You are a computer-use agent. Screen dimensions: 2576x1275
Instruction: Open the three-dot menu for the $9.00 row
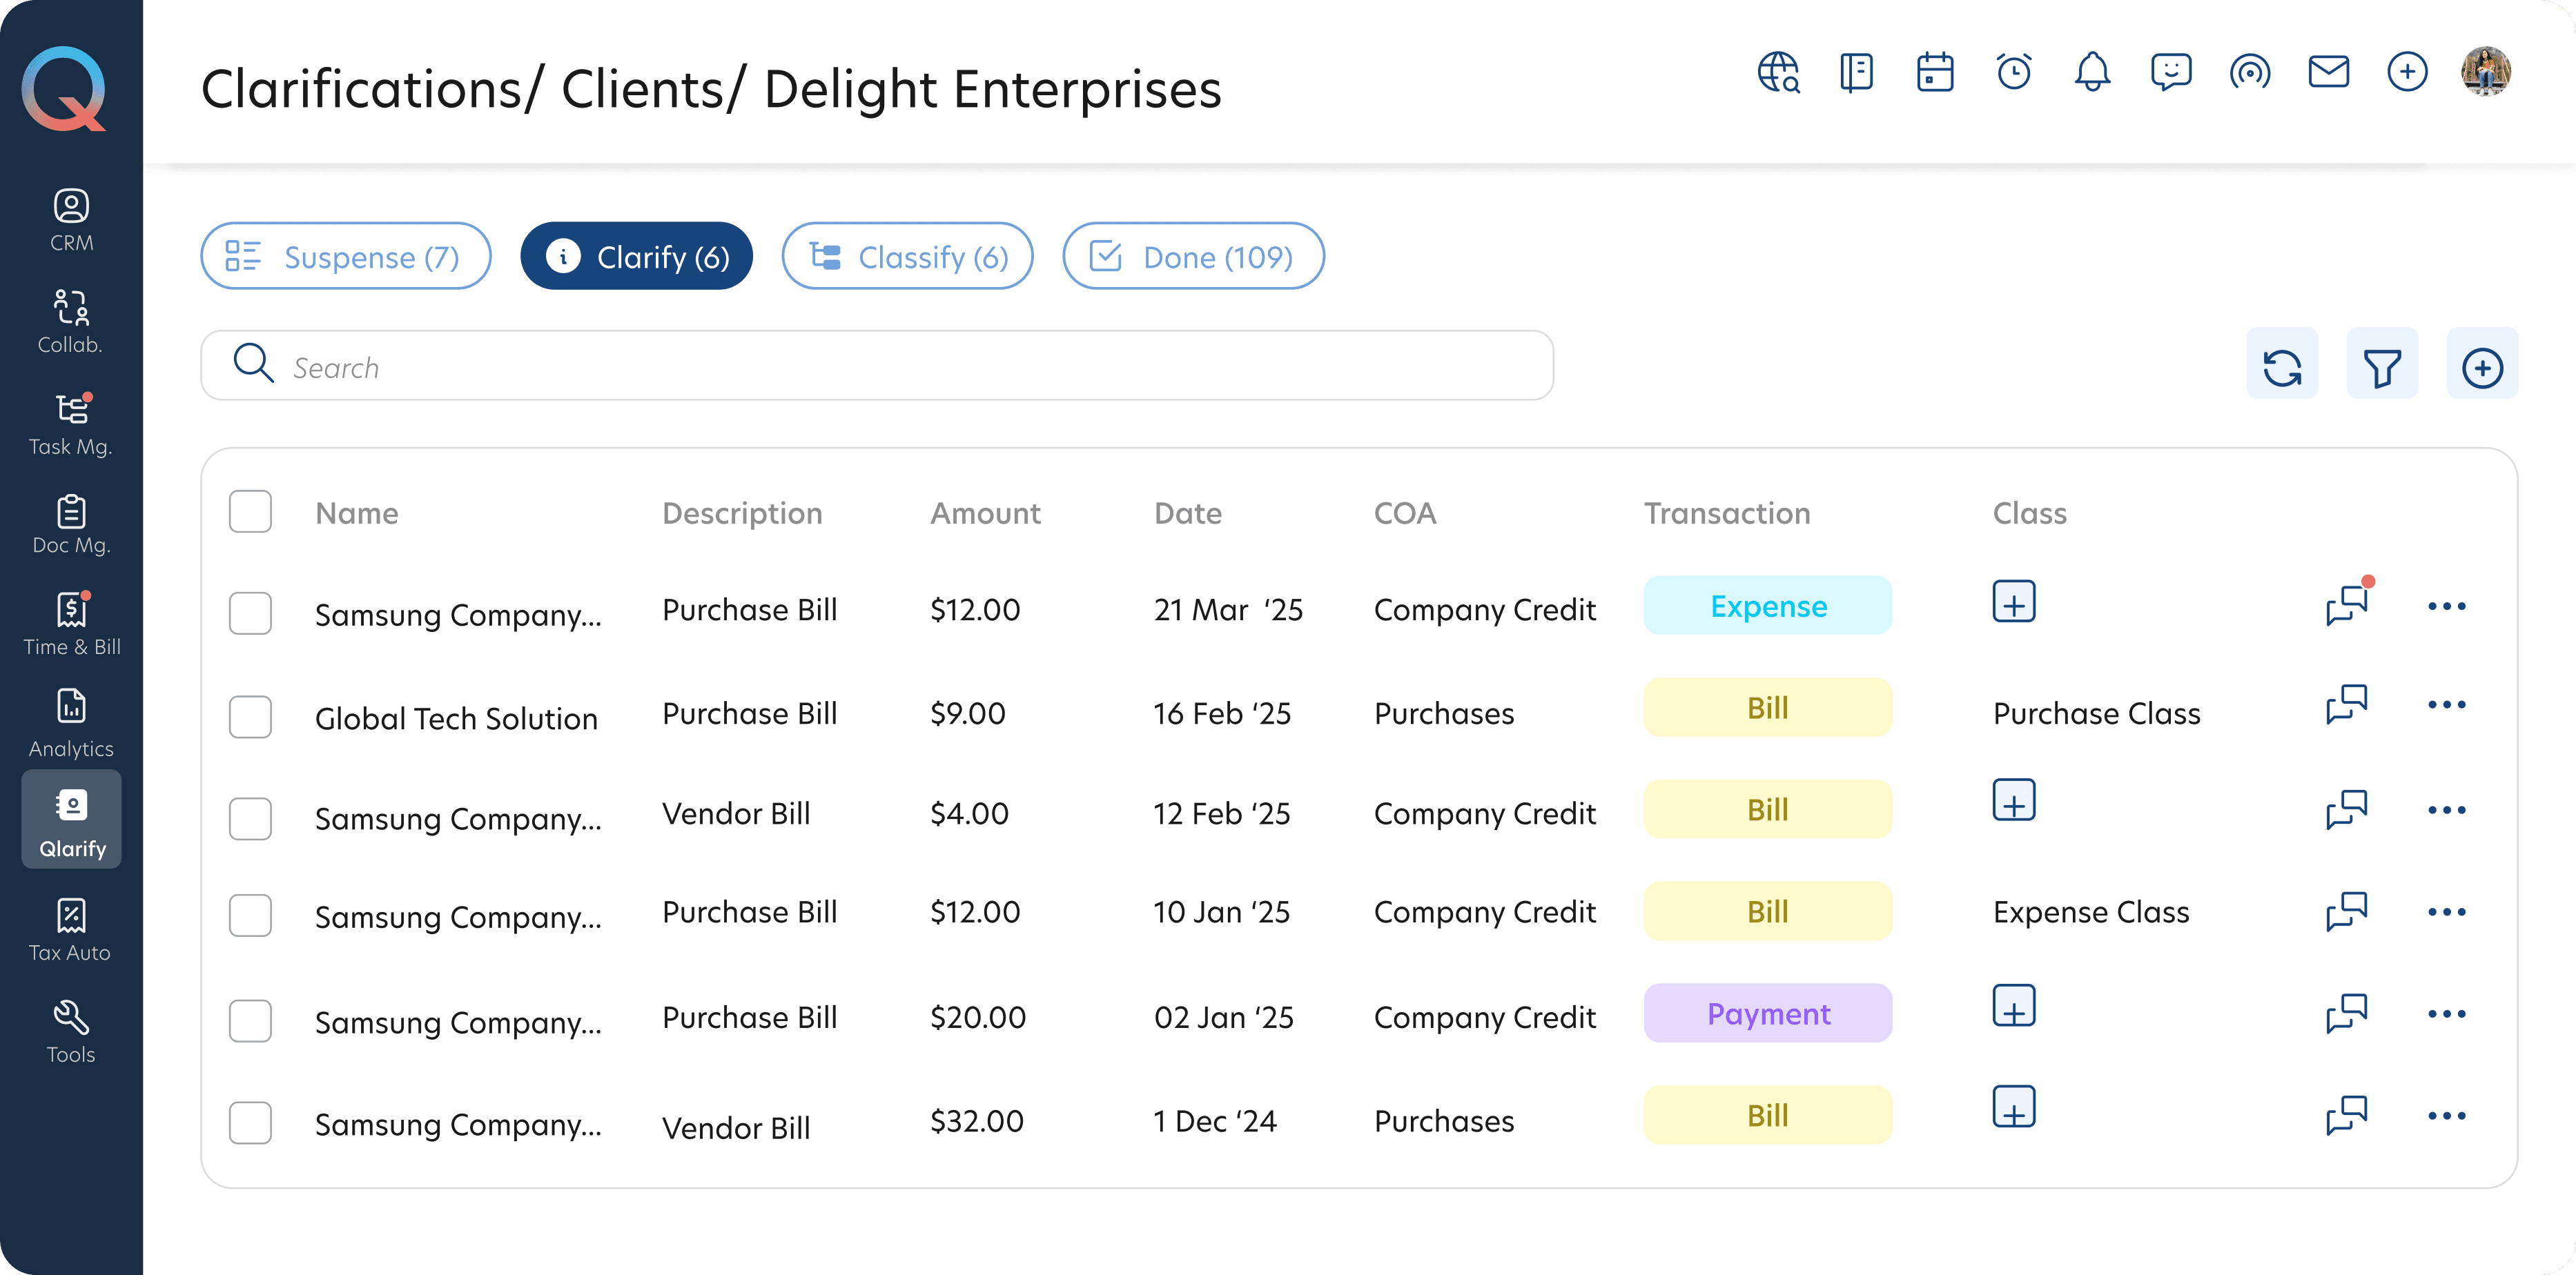[x=2446, y=705]
